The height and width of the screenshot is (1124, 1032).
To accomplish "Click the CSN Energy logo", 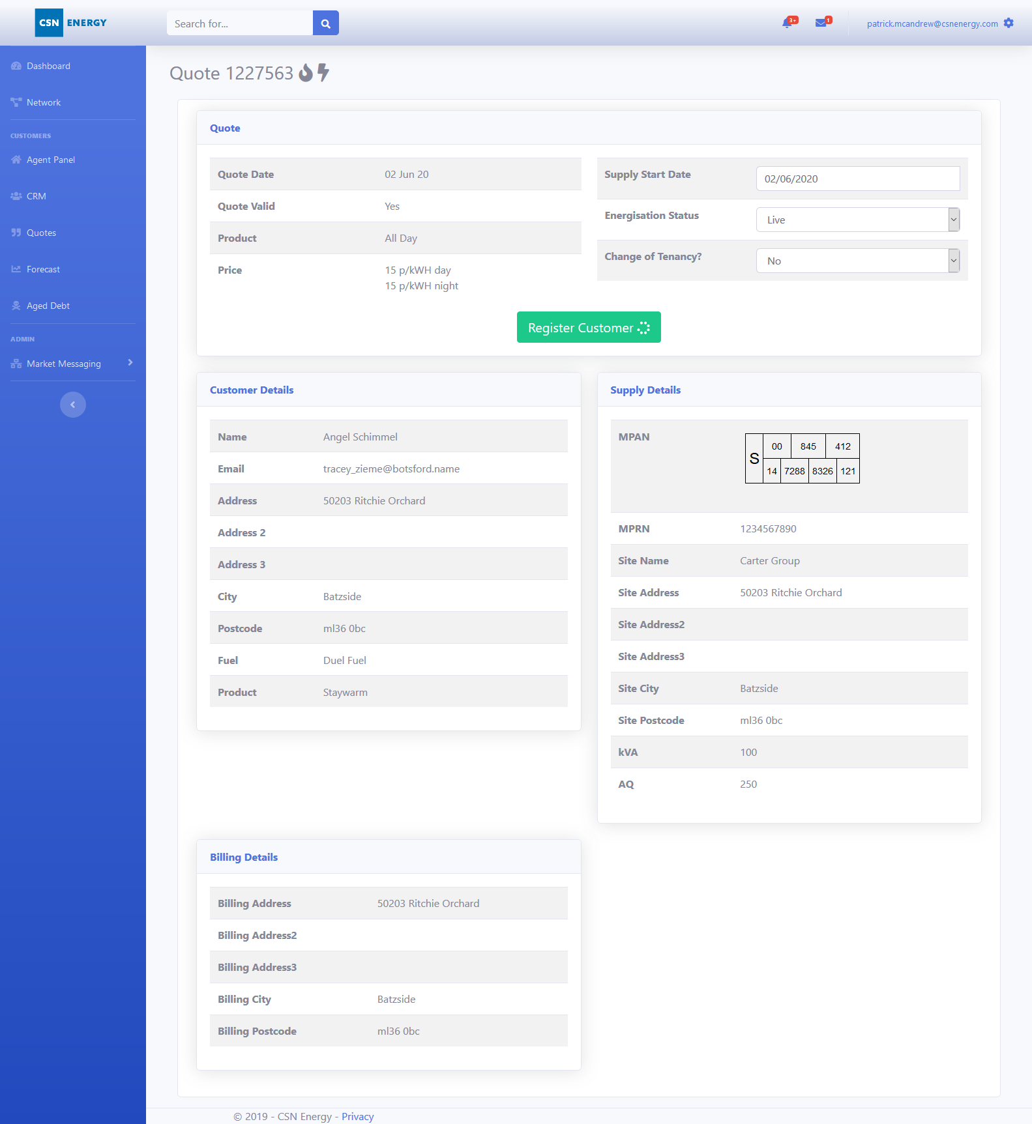I will 71,23.
